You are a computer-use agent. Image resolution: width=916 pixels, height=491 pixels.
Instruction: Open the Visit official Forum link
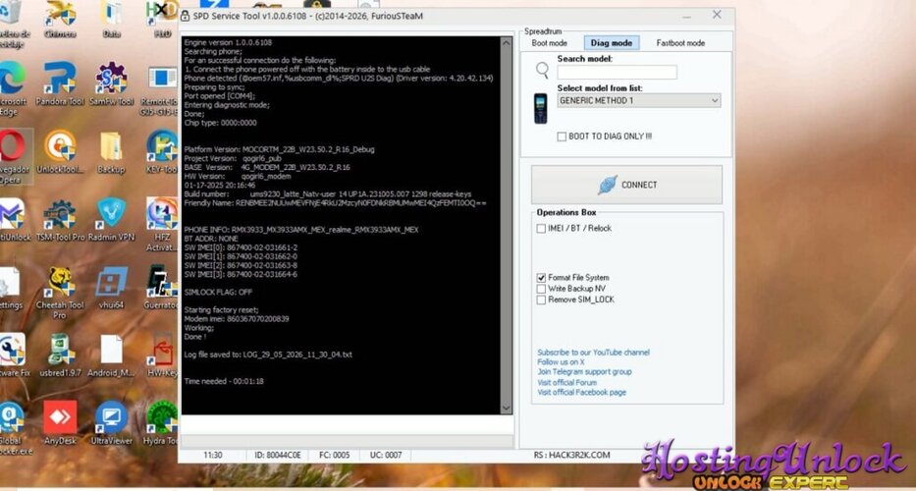point(567,383)
